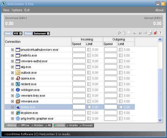Viewport: 167px width, 138px height.
Task: Click the winlogon.exe blue question icon
Action: pos(18,90)
